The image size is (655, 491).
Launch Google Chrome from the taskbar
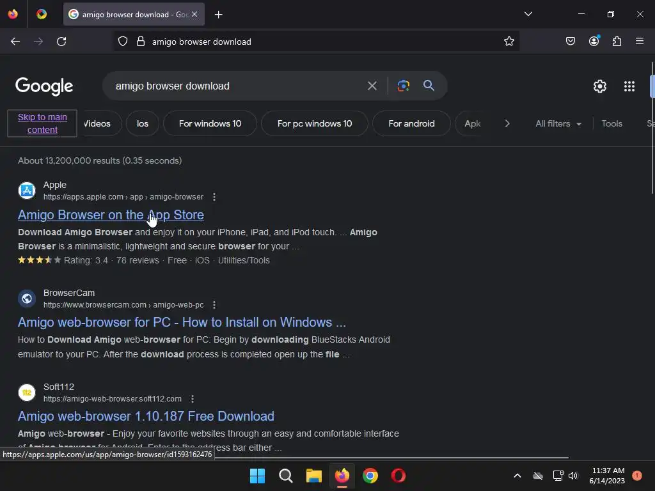click(370, 476)
